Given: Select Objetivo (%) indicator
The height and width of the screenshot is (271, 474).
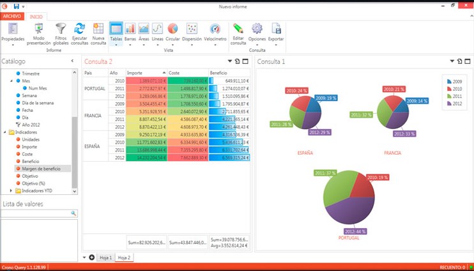Looking at the screenshot, I should tap(33, 183).
